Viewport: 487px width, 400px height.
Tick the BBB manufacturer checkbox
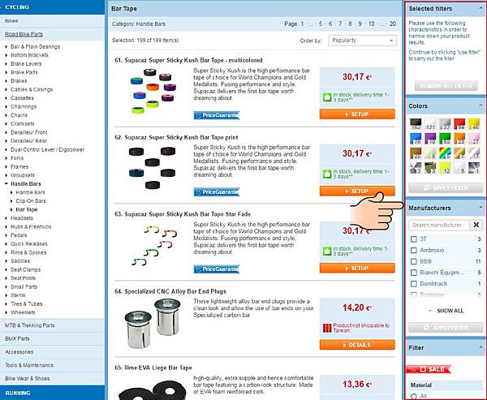pos(414,261)
